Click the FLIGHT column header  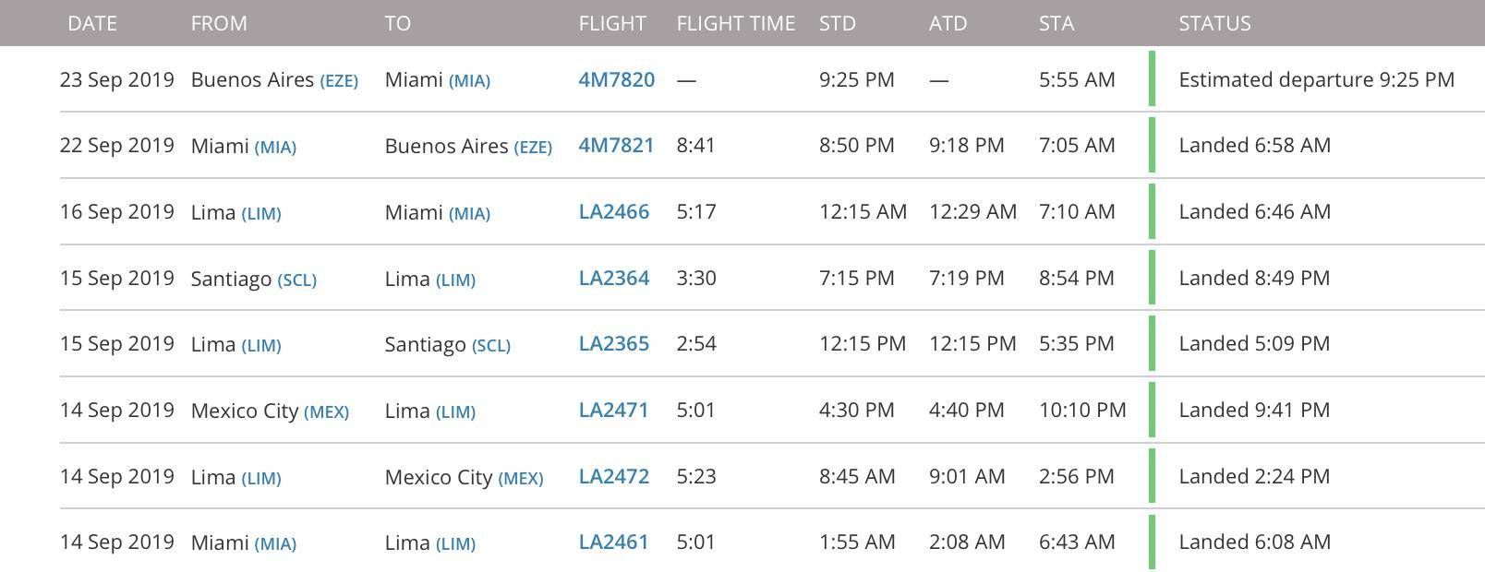612,24
